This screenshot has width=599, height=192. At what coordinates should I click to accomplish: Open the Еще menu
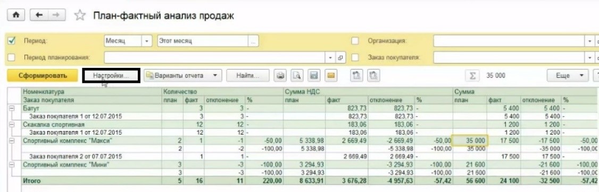click(x=568, y=75)
